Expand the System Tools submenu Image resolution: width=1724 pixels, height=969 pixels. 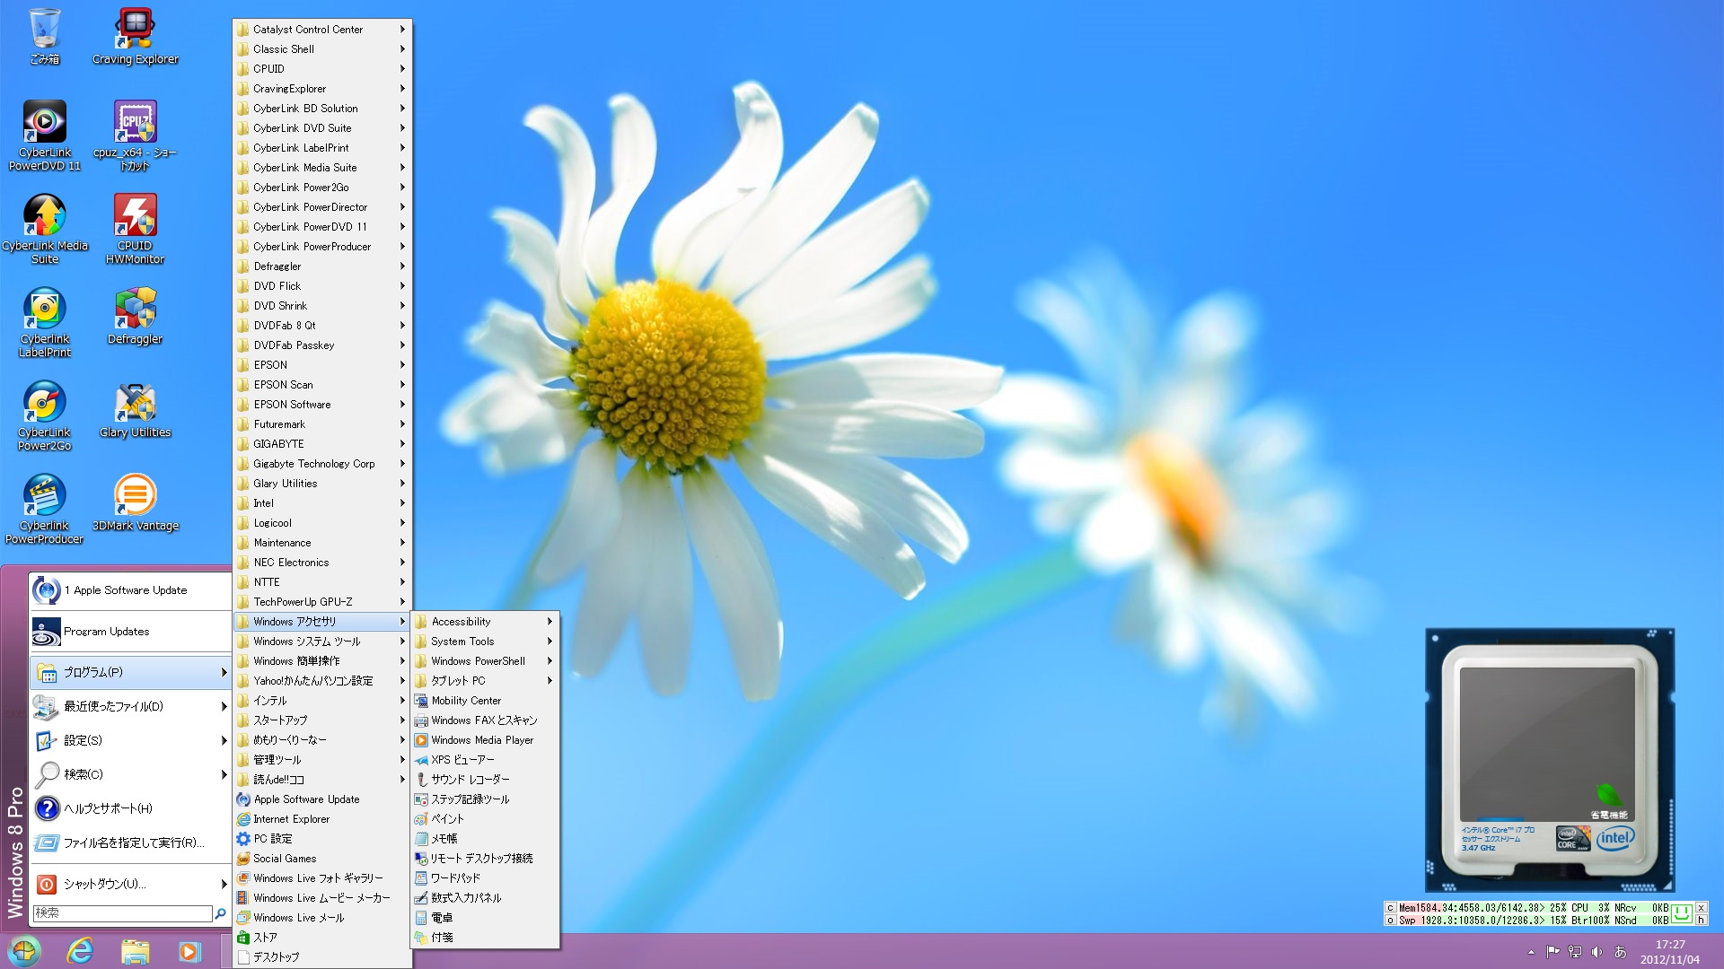(x=485, y=642)
